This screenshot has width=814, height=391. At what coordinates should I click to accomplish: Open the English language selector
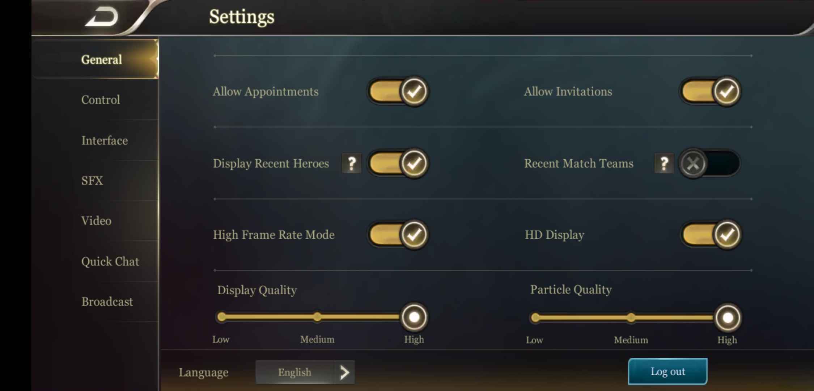point(294,372)
